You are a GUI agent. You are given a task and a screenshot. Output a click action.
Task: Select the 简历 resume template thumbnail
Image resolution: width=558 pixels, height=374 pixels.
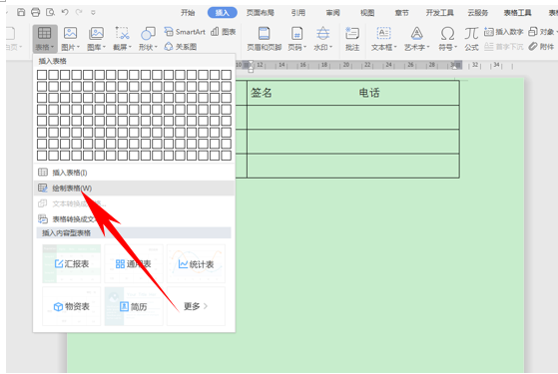tap(134, 306)
